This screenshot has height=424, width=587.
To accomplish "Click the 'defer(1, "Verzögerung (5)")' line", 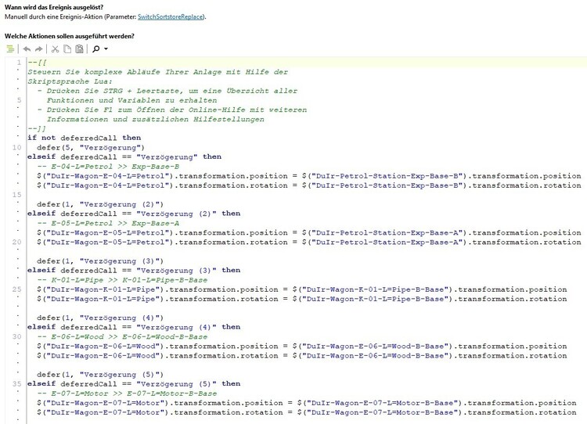I will click(100, 375).
